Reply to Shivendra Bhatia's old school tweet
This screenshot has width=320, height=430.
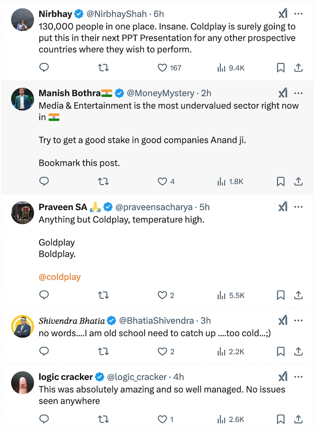coord(44,351)
